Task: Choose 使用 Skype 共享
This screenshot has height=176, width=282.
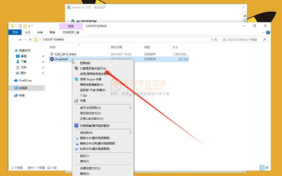Action: point(103,79)
